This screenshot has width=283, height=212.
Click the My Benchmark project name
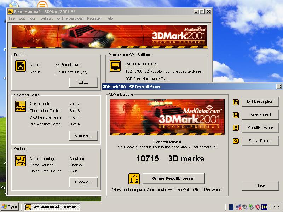[x=68, y=65]
